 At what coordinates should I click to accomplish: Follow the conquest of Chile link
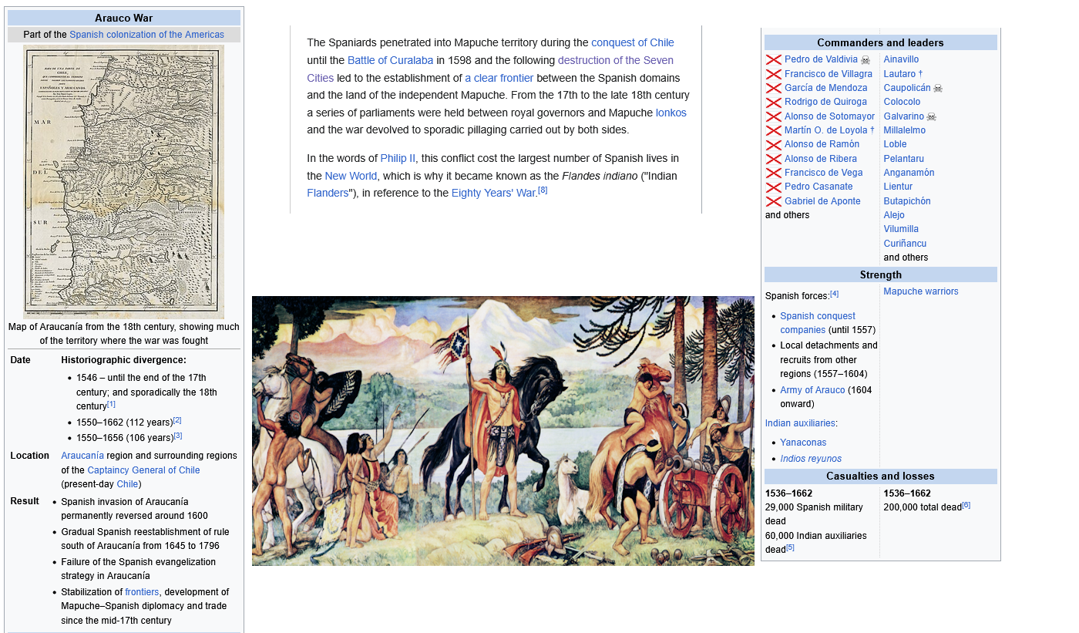(633, 43)
